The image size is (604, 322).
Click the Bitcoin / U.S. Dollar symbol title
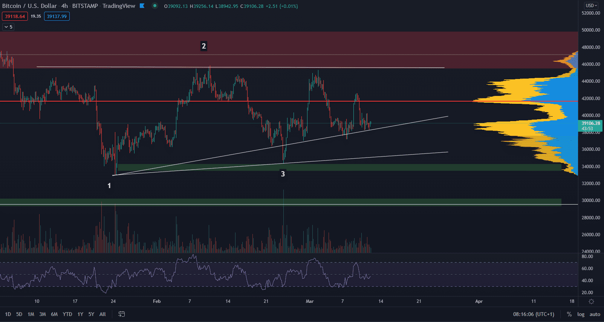(29, 6)
